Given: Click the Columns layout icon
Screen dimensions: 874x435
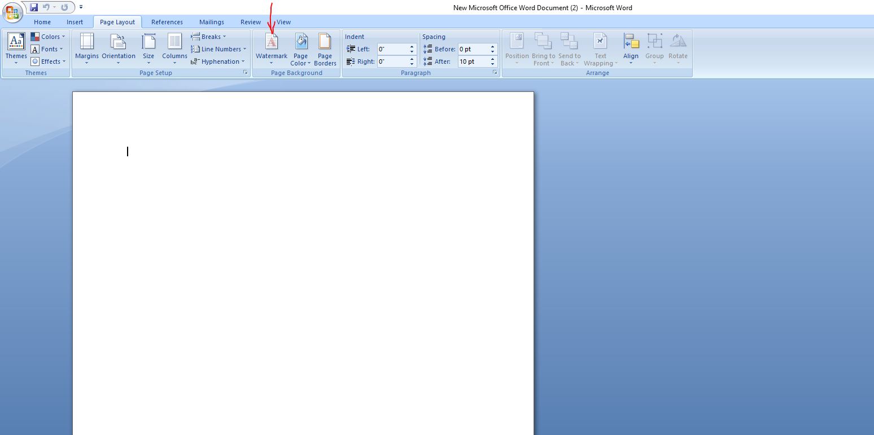Looking at the screenshot, I should 174,48.
